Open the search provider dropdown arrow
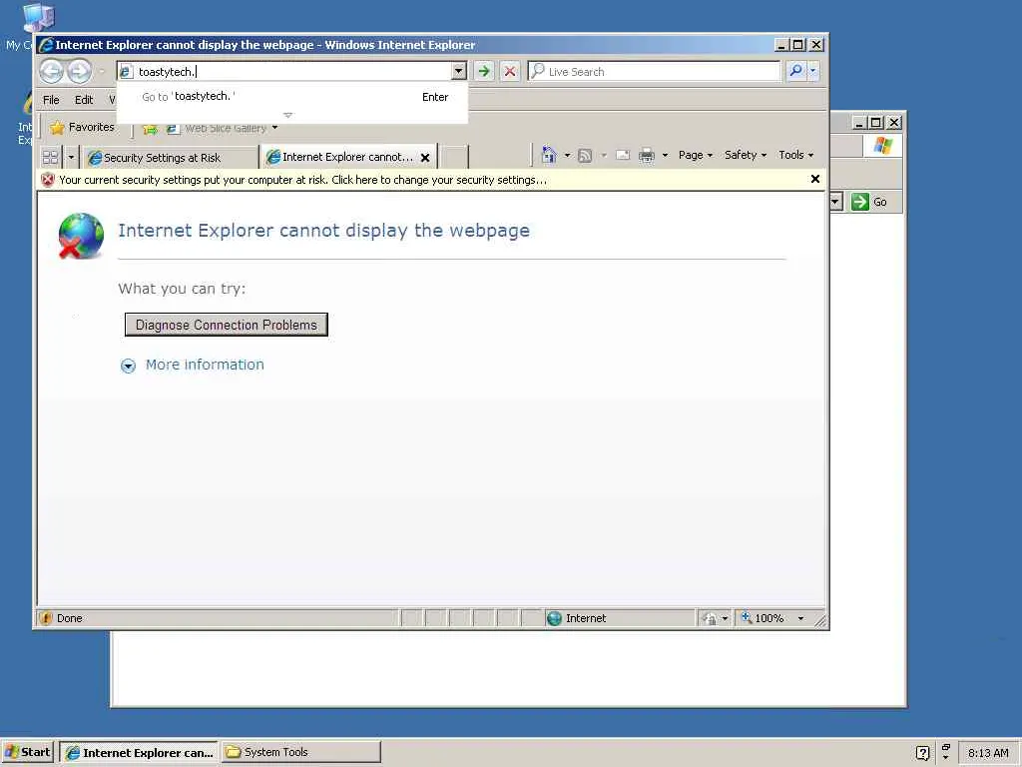The height and width of the screenshot is (767, 1022). [812, 71]
